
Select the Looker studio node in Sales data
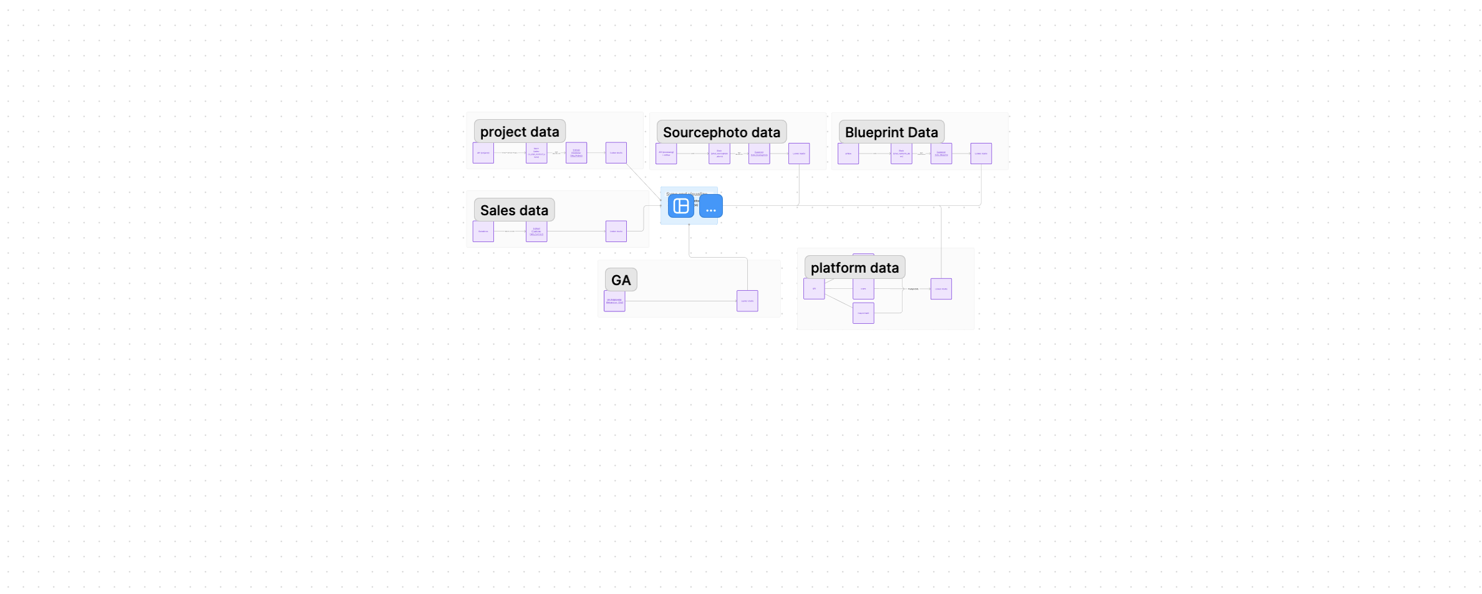click(x=616, y=231)
